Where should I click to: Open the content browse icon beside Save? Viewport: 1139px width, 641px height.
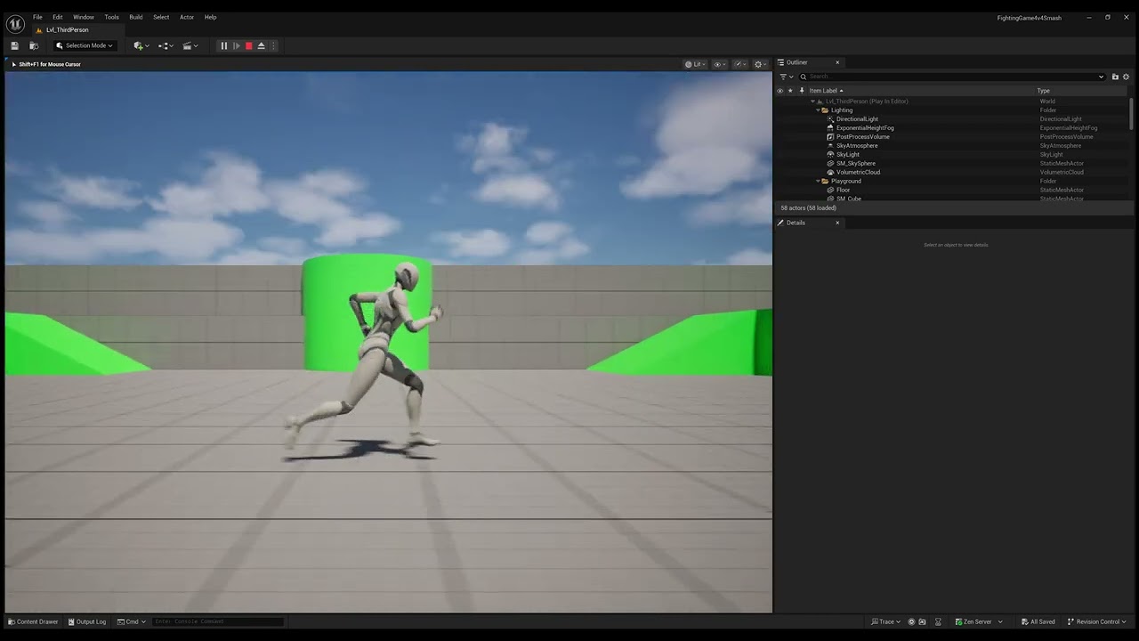34,45
